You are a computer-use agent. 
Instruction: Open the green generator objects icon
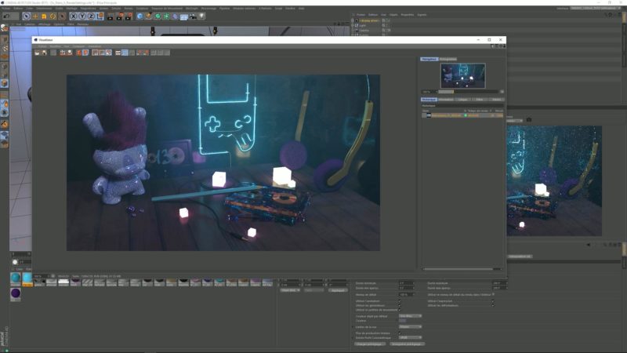pyautogui.click(x=158, y=16)
